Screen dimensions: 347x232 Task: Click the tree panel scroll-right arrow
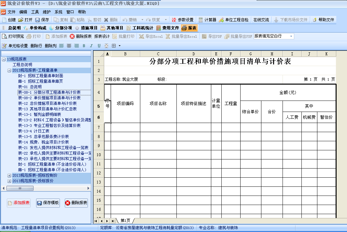tap(88, 188)
